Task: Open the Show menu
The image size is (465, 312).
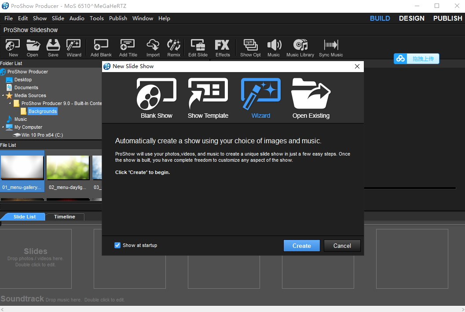Action: [x=40, y=18]
